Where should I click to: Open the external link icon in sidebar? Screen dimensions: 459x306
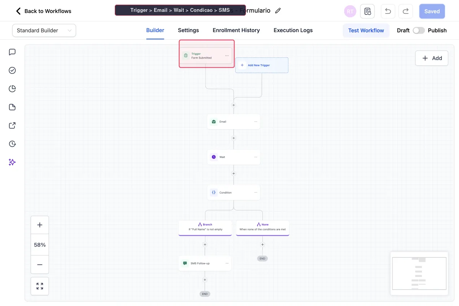point(12,125)
